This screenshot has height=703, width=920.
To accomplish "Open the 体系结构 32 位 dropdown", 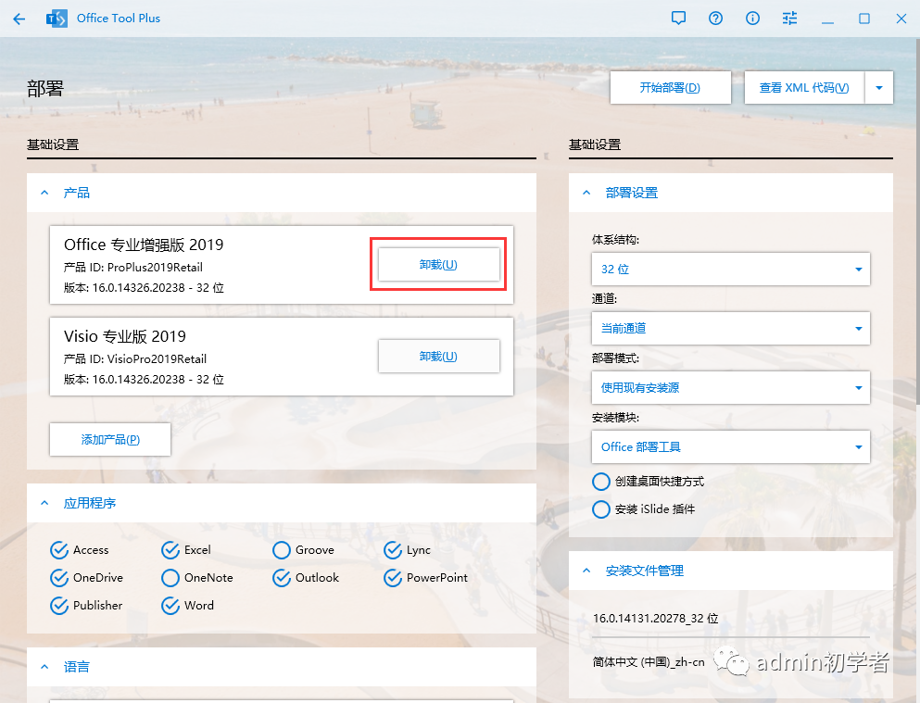I will coord(730,269).
